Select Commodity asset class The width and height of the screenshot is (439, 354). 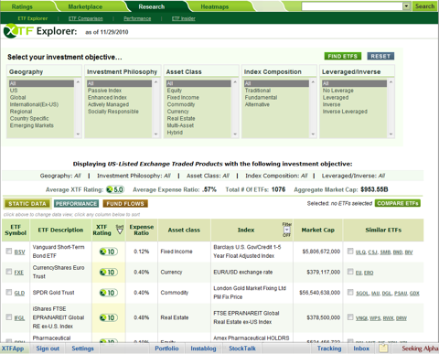181,104
